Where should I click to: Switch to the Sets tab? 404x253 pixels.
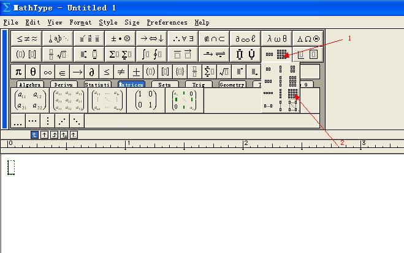165,84
